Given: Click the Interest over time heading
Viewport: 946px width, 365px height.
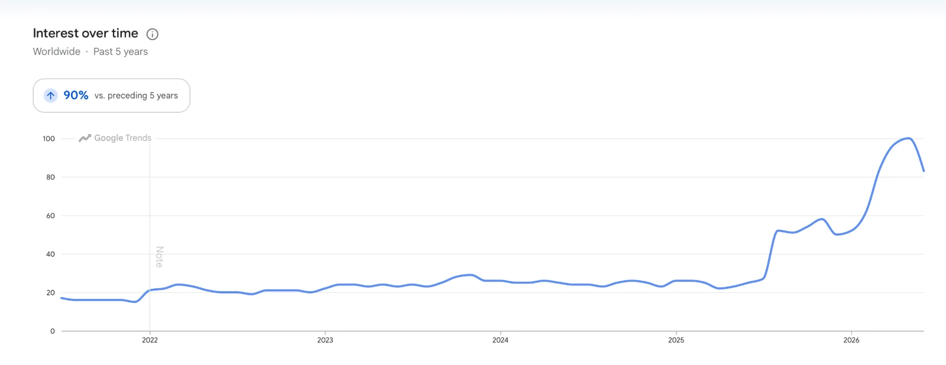Looking at the screenshot, I should [x=86, y=34].
